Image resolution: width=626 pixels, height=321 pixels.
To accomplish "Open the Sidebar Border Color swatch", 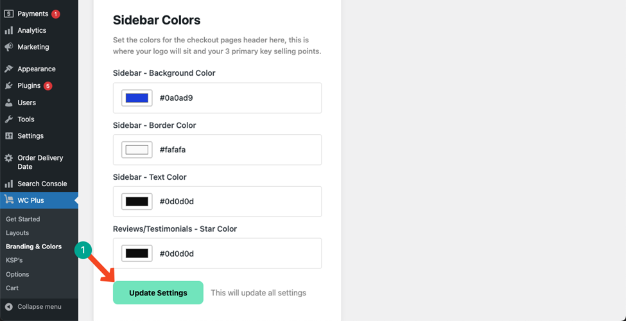I will pos(137,150).
